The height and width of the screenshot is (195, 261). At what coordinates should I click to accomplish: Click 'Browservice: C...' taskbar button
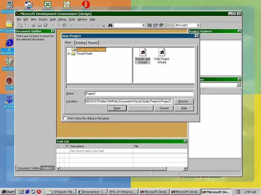[x=92, y=192]
